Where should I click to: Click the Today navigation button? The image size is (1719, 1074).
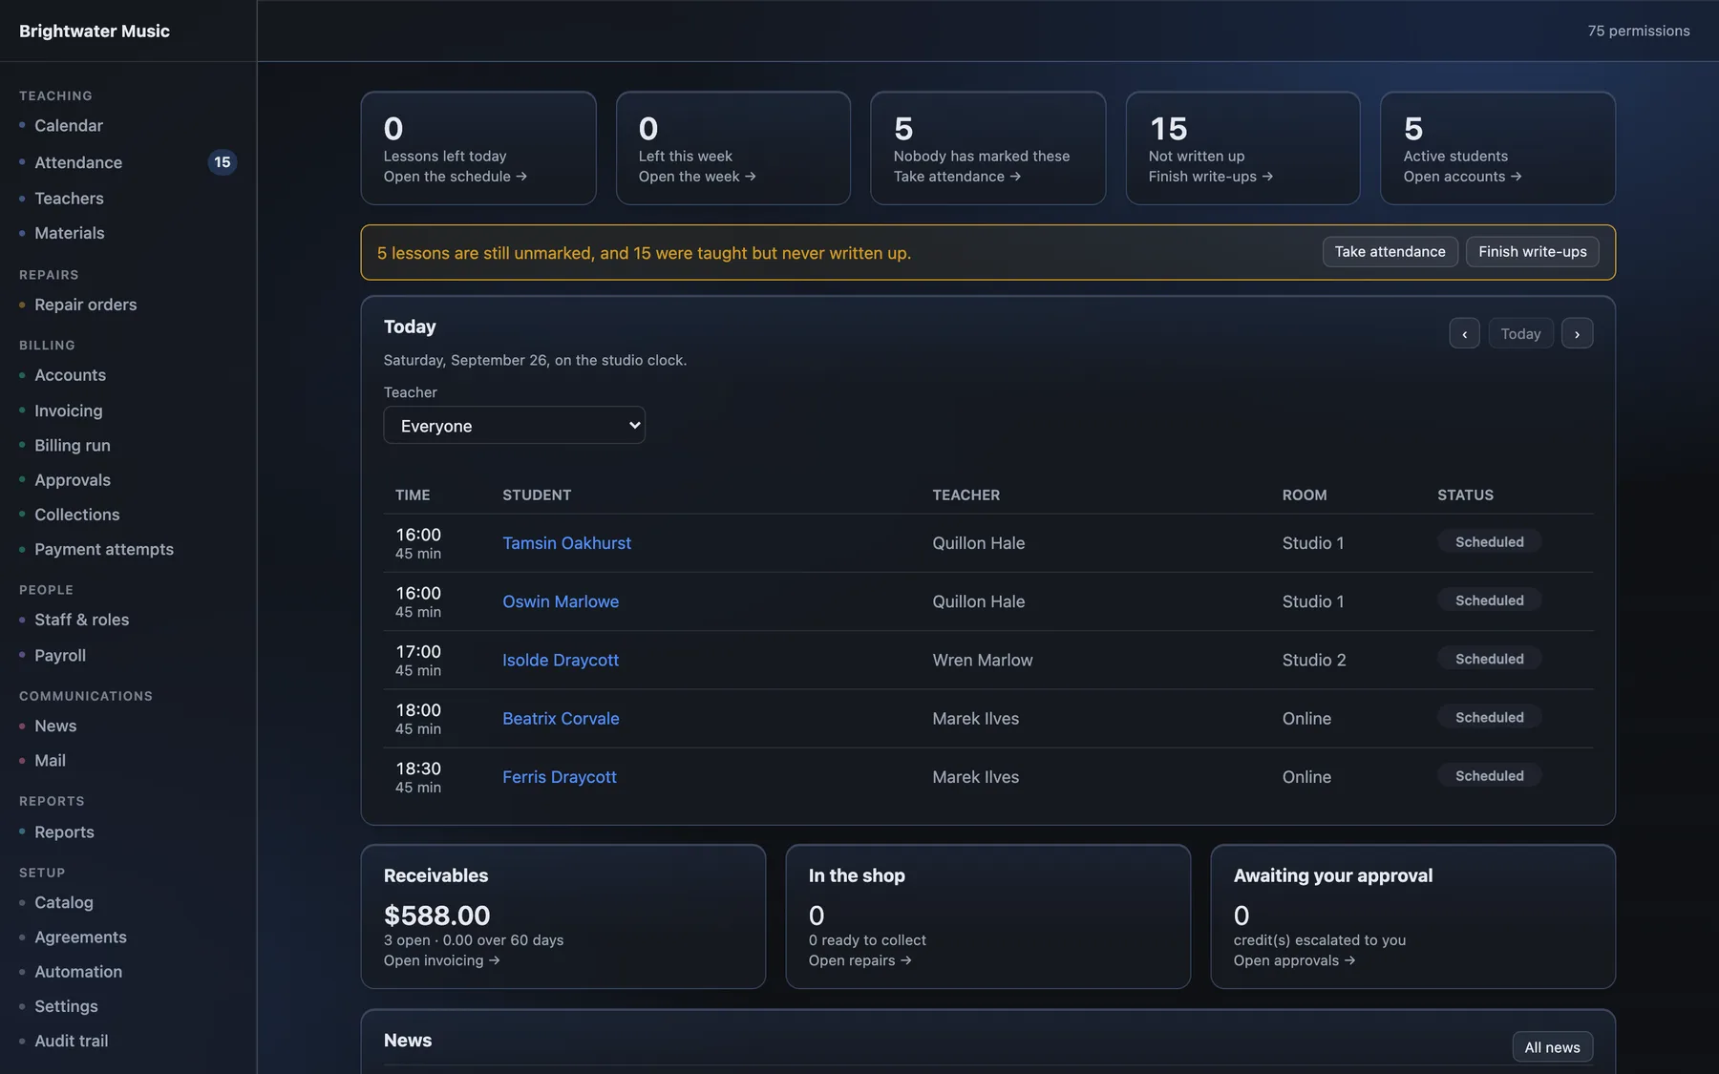[1520, 333]
